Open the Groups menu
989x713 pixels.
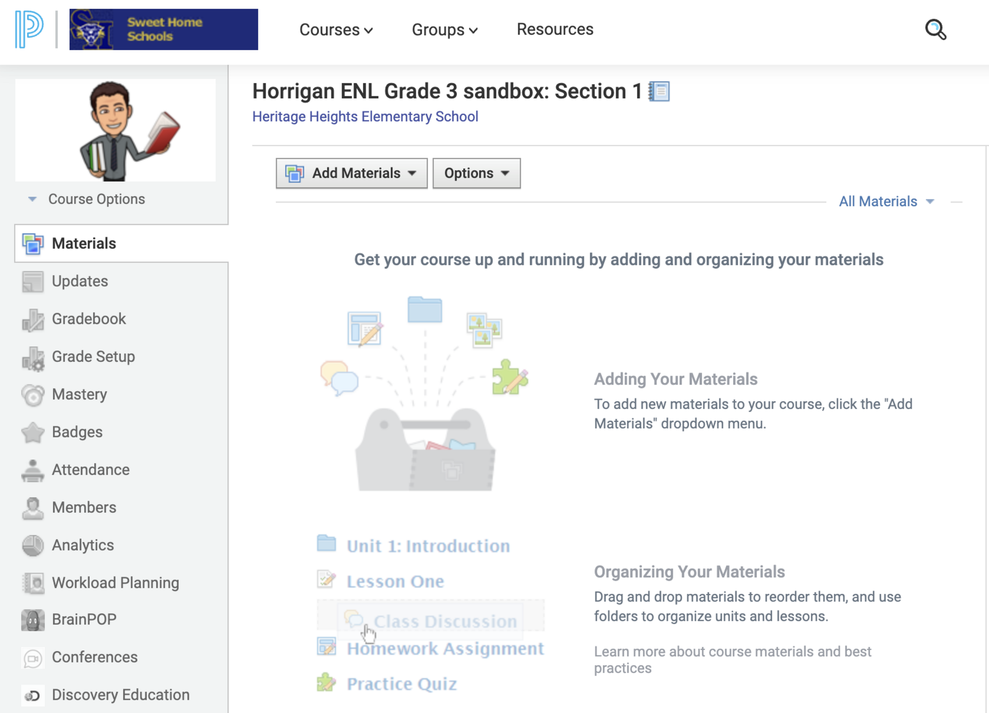pos(444,30)
